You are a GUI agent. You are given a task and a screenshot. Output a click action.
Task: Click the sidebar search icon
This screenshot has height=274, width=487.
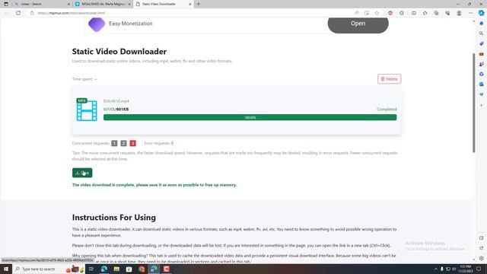(x=481, y=33)
